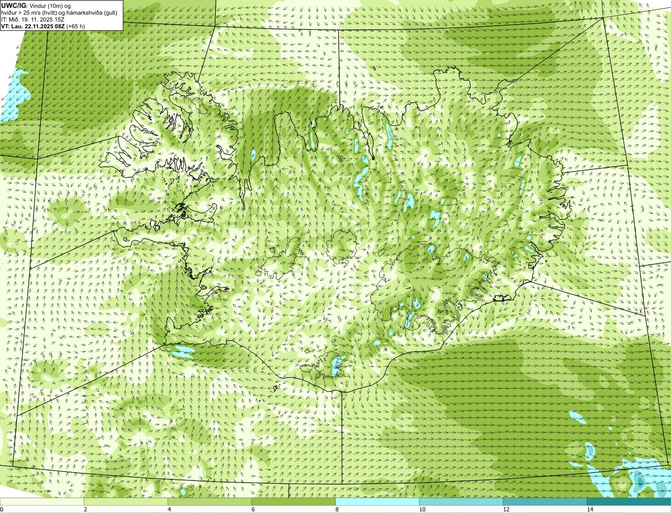Click the "hviður > 25 m/s (hvítt)" legend line
This screenshot has width=671, height=513.
click(x=59, y=12)
